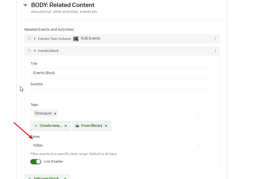This screenshot has width=270, height=179.
Task: Clear all selected Tags
Action: tap(200, 114)
